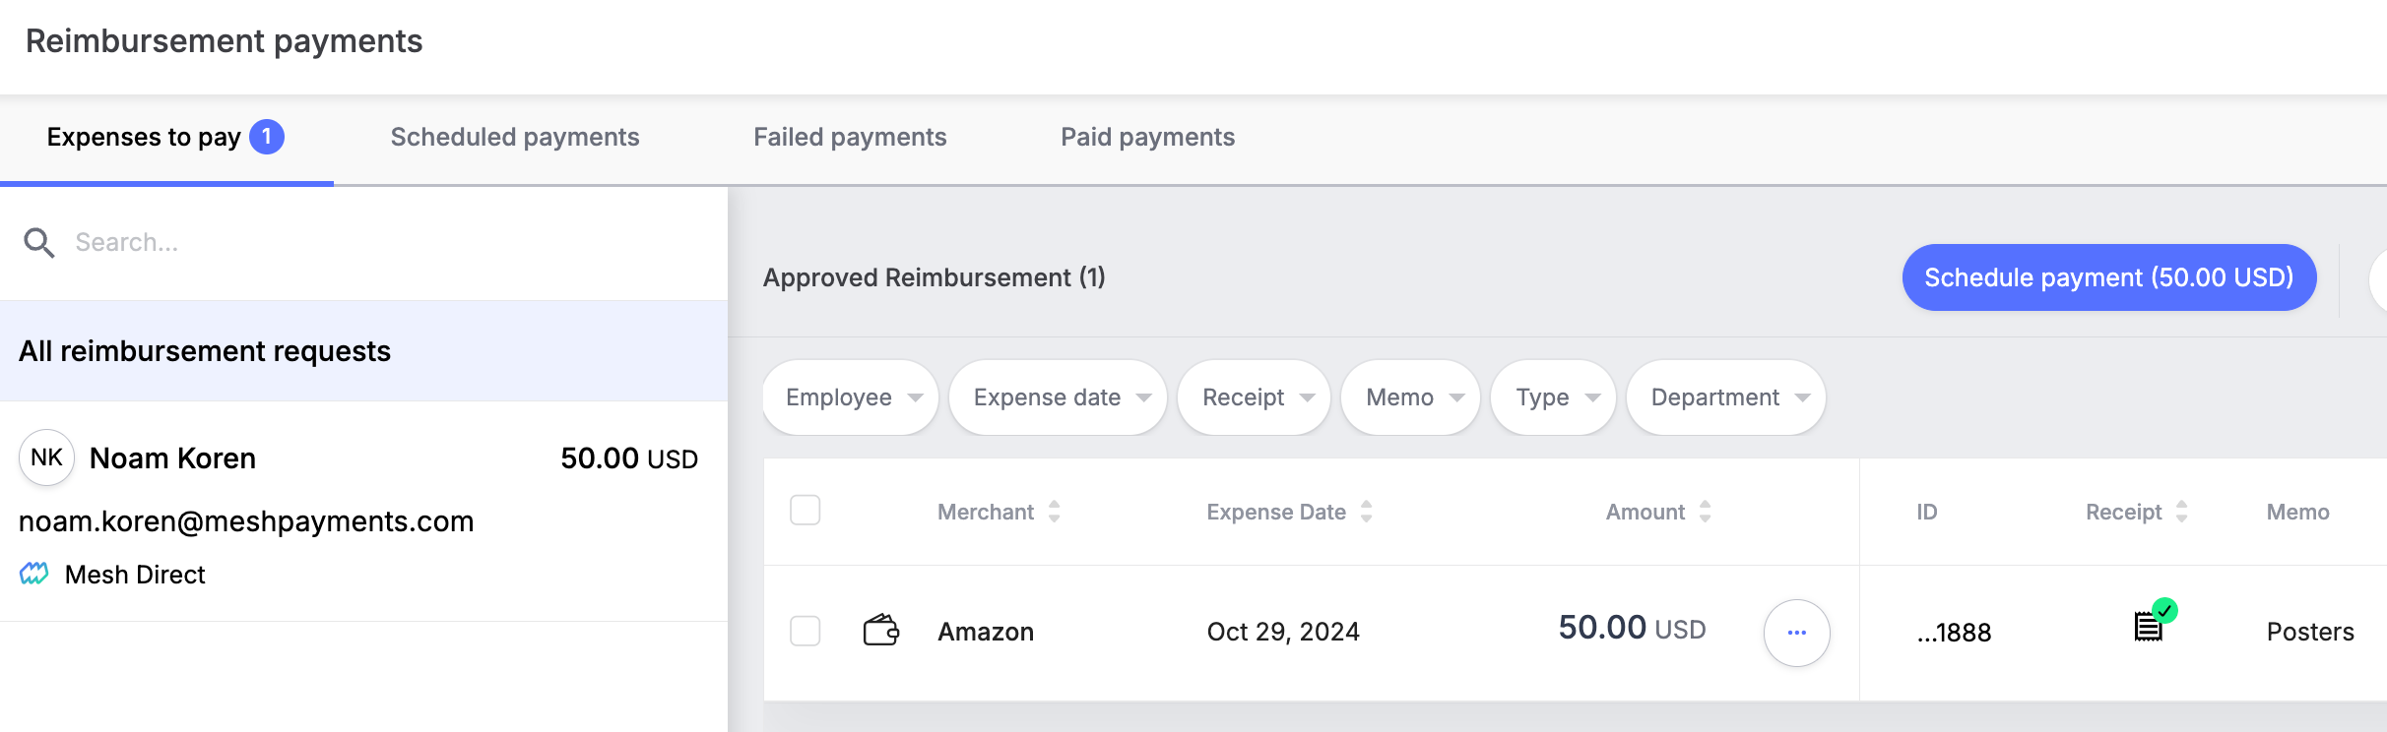
Task: Sort by Merchant column arrows
Action: (x=1054, y=512)
